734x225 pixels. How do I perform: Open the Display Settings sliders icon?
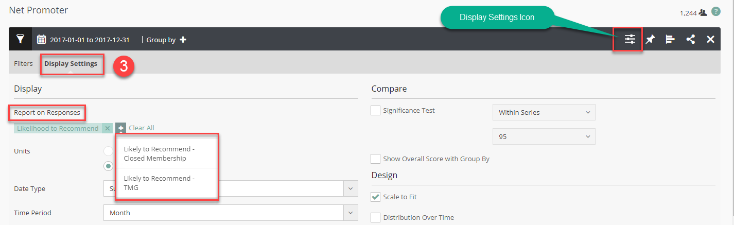pos(630,39)
